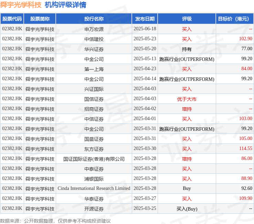Select the 申万宏源 broker cell
Viewport: 254px width, 224px height.
click(94, 29)
